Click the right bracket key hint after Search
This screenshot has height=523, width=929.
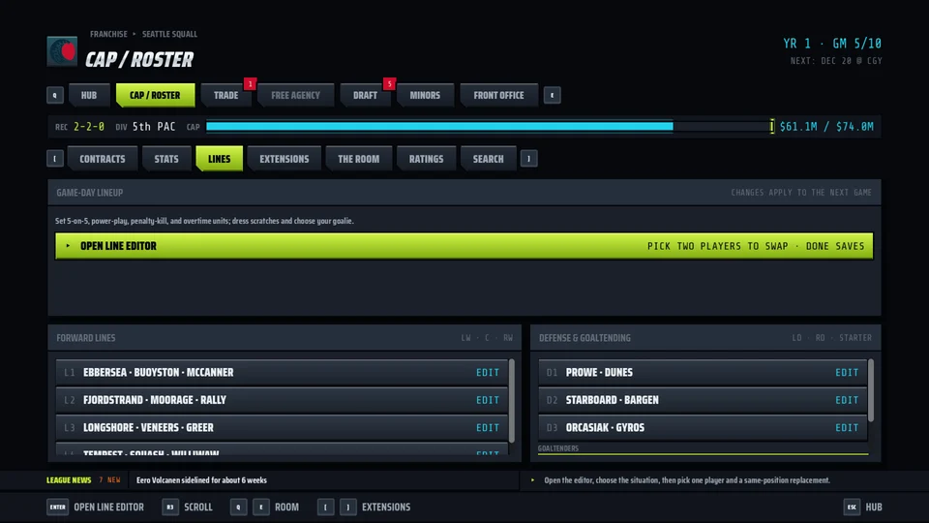click(529, 158)
